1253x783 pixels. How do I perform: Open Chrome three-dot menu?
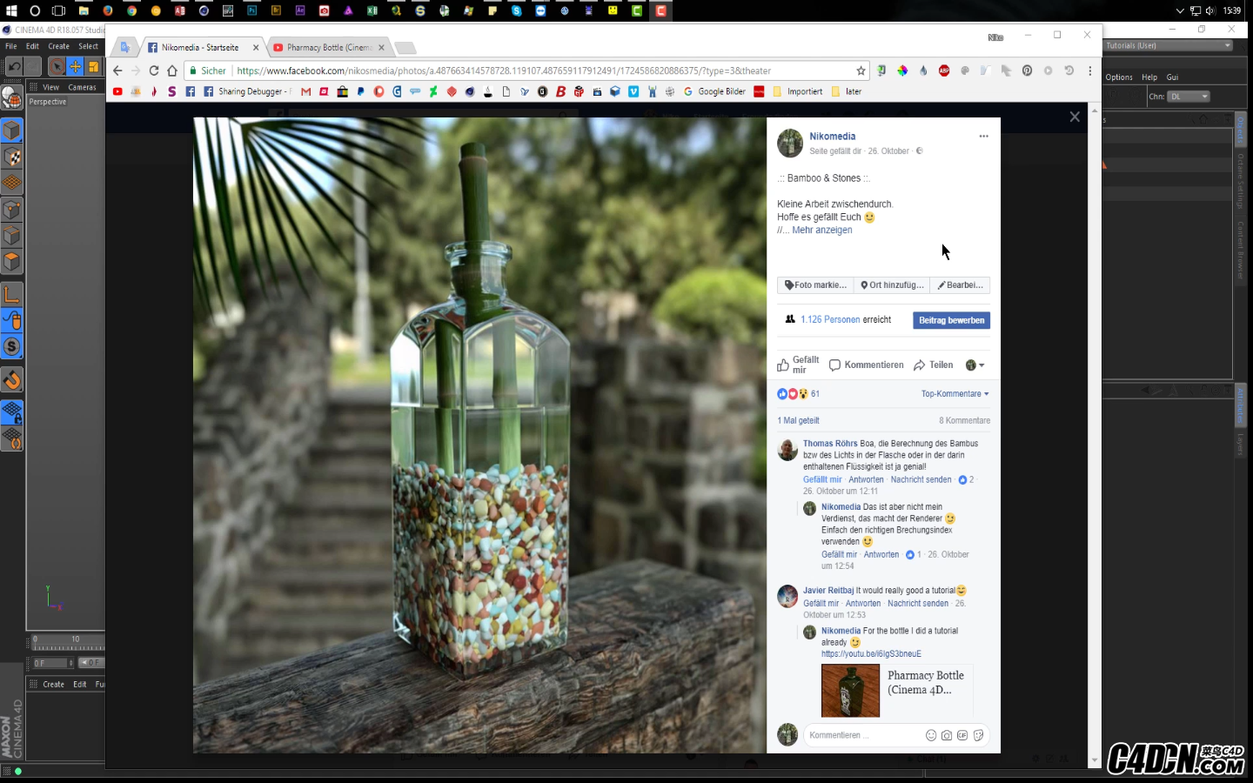1089,70
